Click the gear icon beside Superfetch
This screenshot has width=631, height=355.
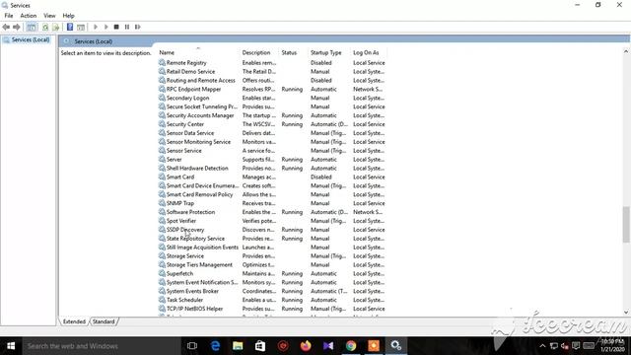point(162,274)
